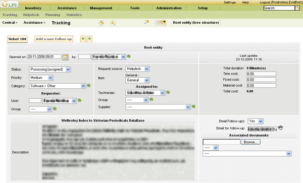Click green icon next to Category dropdown
The width and height of the screenshot is (303, 183).
click(89, 85)
